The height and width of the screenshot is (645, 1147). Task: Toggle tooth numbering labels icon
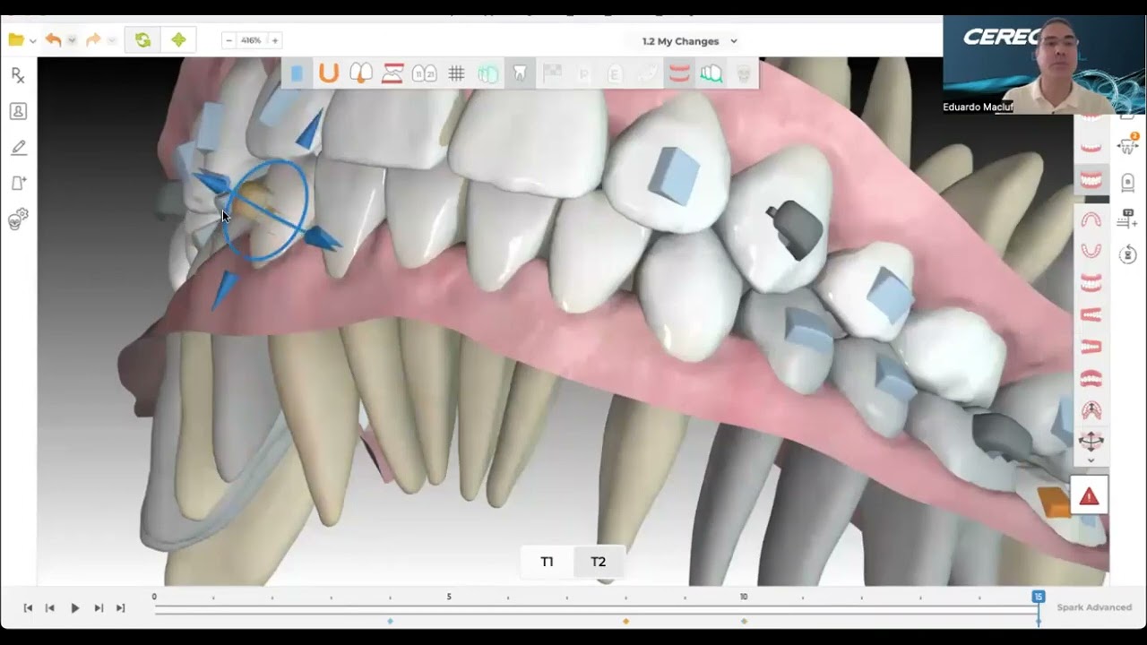[424, 73]
